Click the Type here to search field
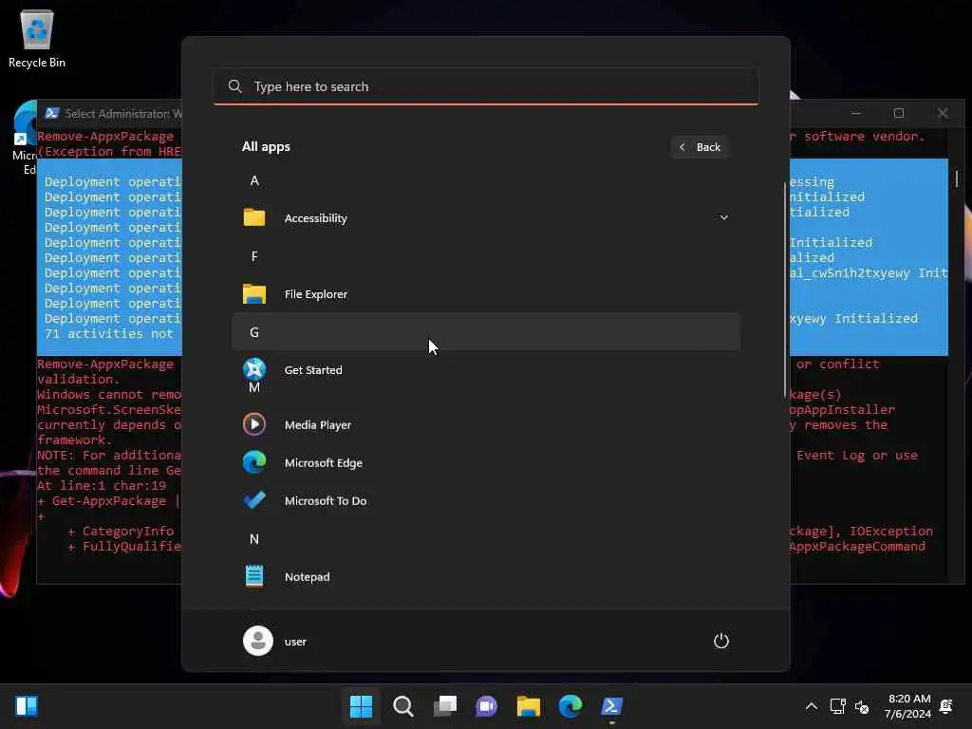Screen dimensions: 972x729 485,86
